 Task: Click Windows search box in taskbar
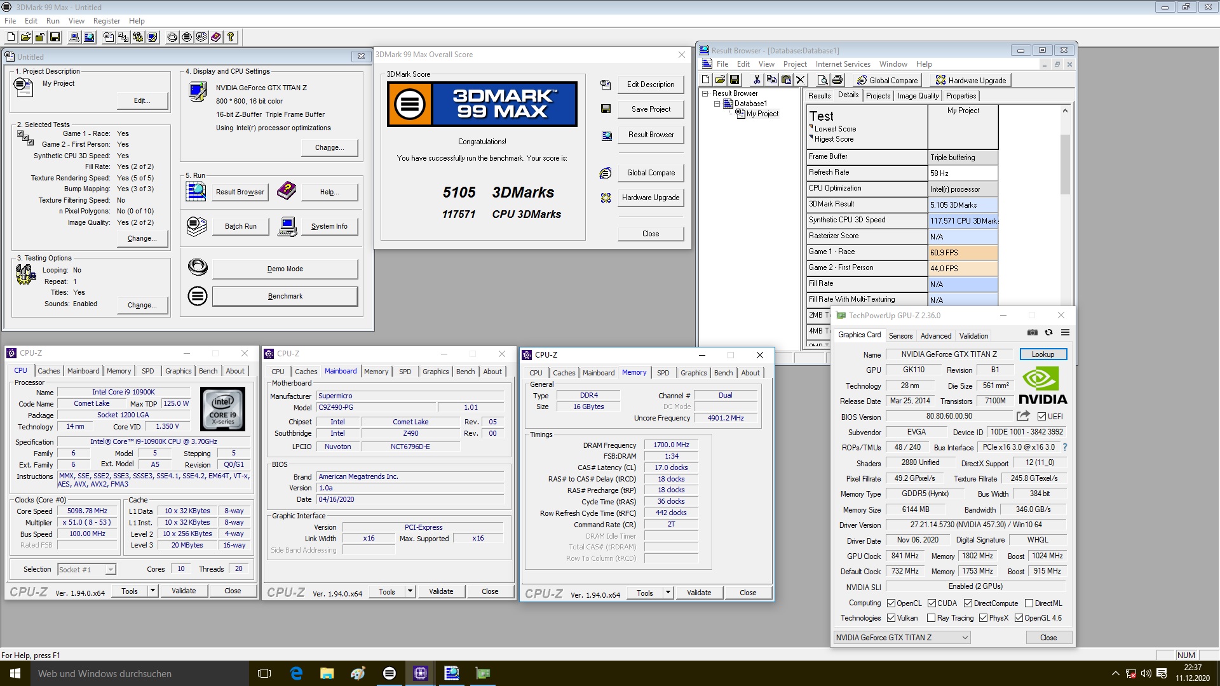[x=141, y=673]
